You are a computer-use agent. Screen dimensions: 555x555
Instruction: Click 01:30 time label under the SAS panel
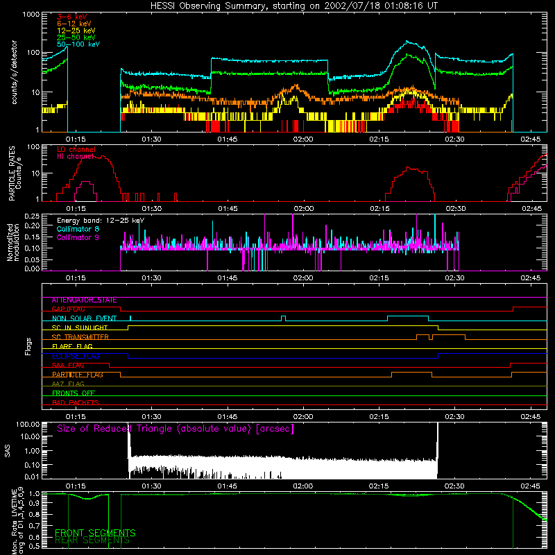point(151,486)
